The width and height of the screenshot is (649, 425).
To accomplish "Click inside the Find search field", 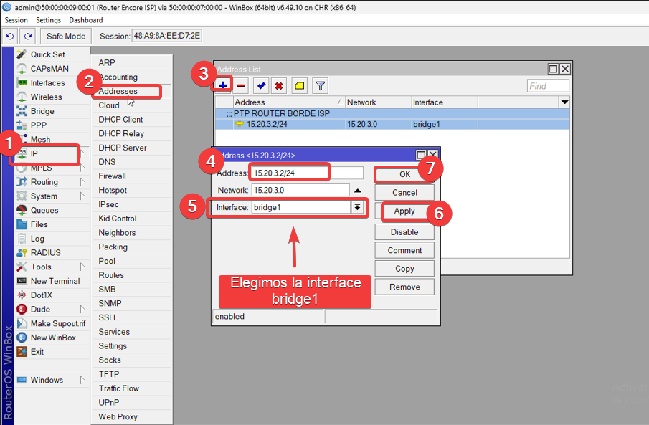I will 548,85.
